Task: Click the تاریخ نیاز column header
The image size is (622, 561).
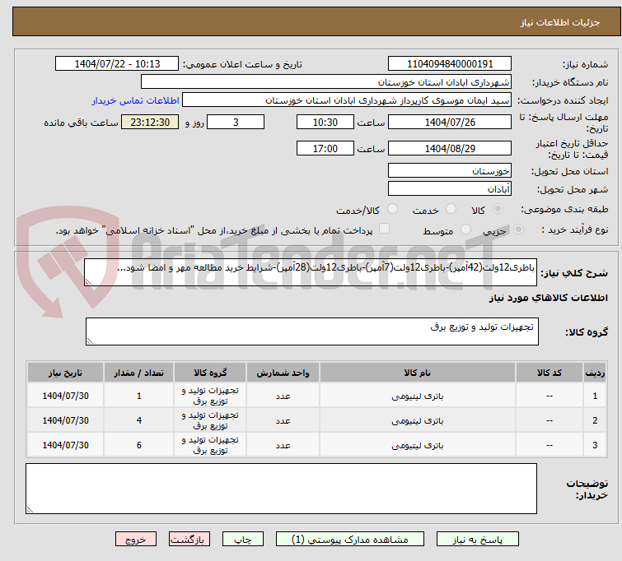Action: pos(65,373)
